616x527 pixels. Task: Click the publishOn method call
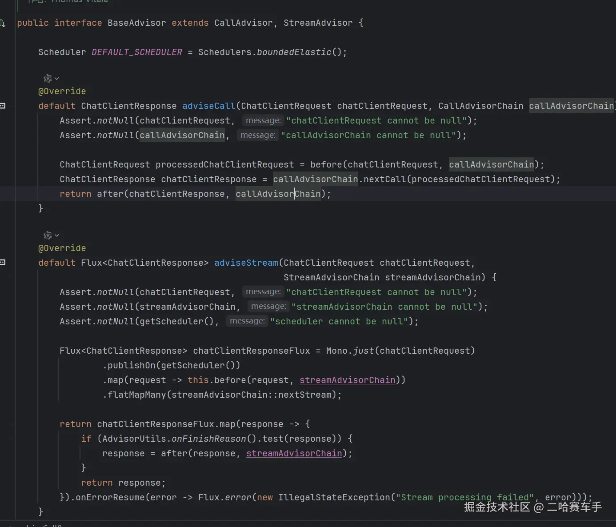pos(132,365)
